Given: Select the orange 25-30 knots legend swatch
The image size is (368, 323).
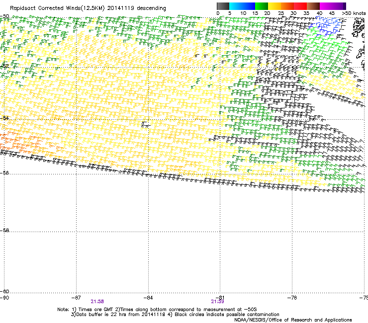Looking at the screenshot, I should [287, 6].
